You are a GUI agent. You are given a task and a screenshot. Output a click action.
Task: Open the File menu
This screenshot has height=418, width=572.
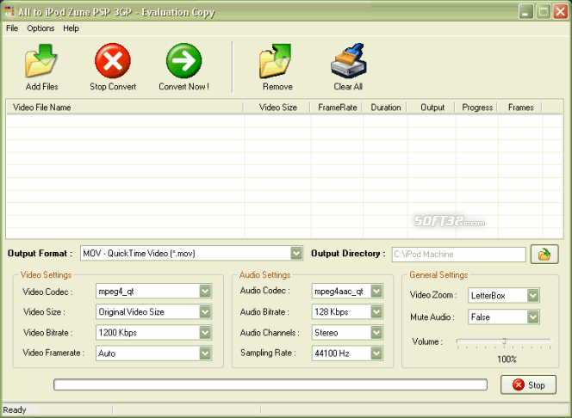click(12, 28)
